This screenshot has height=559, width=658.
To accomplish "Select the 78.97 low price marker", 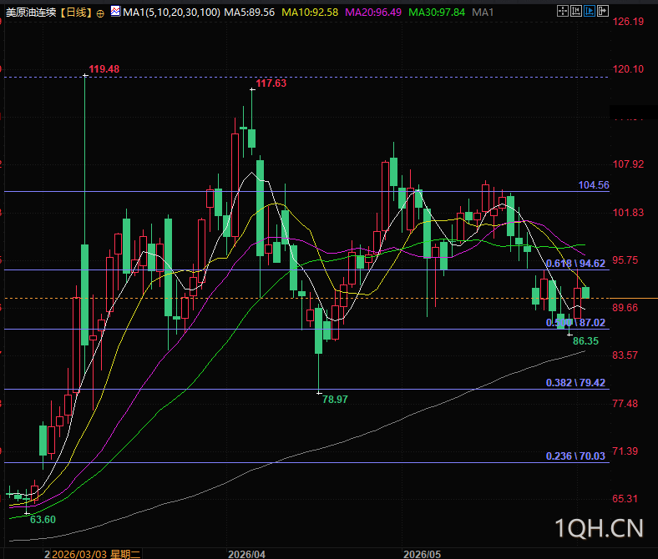I will [335, 399].
